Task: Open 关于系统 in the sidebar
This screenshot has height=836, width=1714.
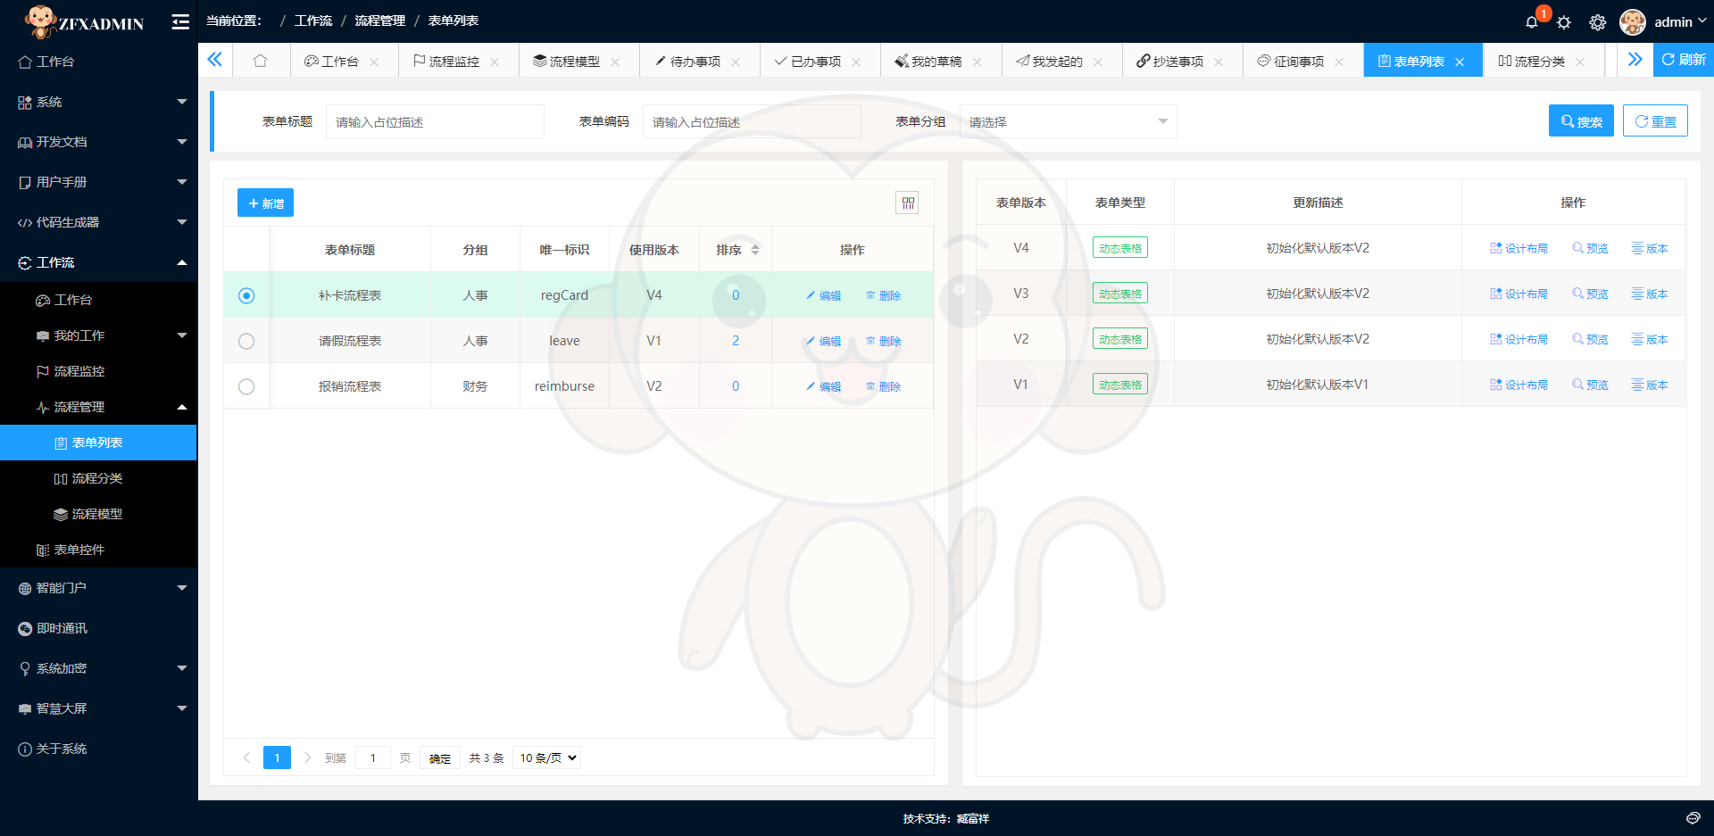Action: click(x=98, y=749)
